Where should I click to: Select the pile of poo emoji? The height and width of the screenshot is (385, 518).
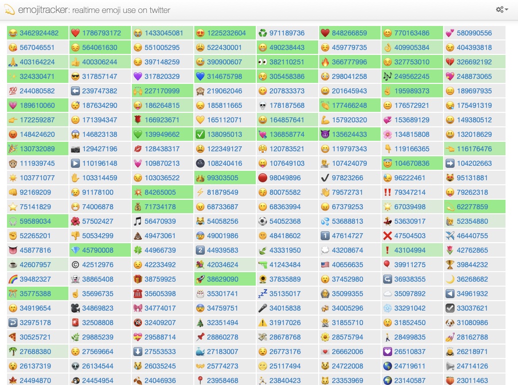pos(137,236)
